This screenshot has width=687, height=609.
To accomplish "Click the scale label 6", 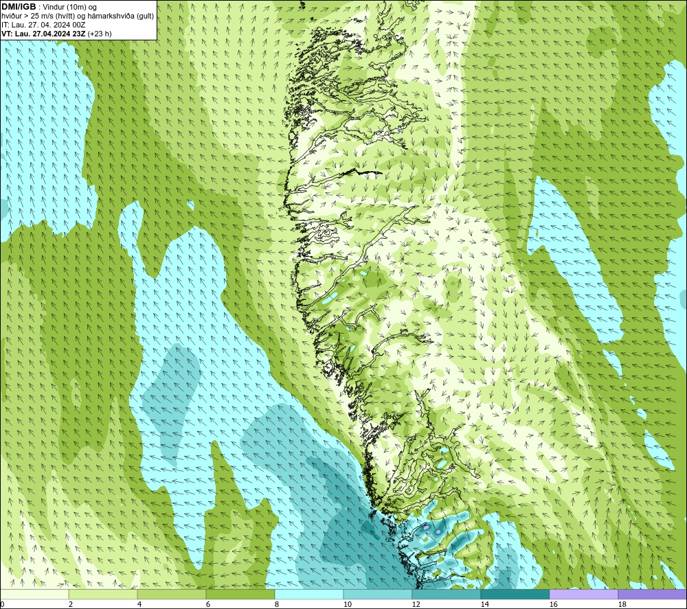I will [208, 605].
